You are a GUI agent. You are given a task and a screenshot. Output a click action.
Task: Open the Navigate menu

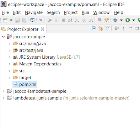pyautogui.click(x=34, y=12)
